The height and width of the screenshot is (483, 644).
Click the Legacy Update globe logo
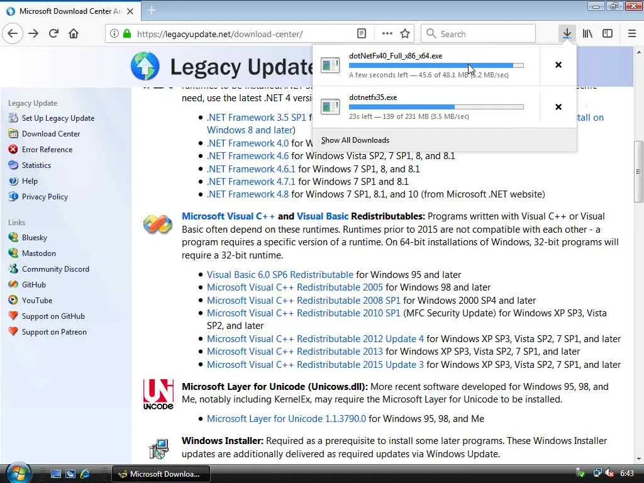(145, 66)
